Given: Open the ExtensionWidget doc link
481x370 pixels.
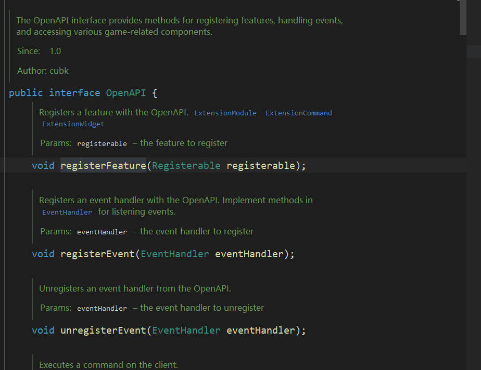Looking at the screenshot, I should tap(73, 124).
